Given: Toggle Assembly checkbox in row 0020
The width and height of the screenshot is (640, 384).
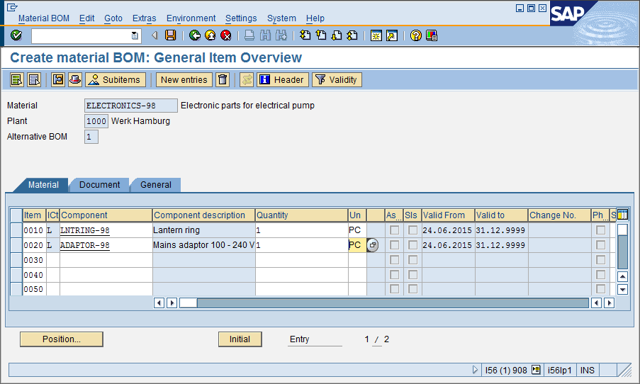Looking at the screenshot, I should tap(394, 245).
